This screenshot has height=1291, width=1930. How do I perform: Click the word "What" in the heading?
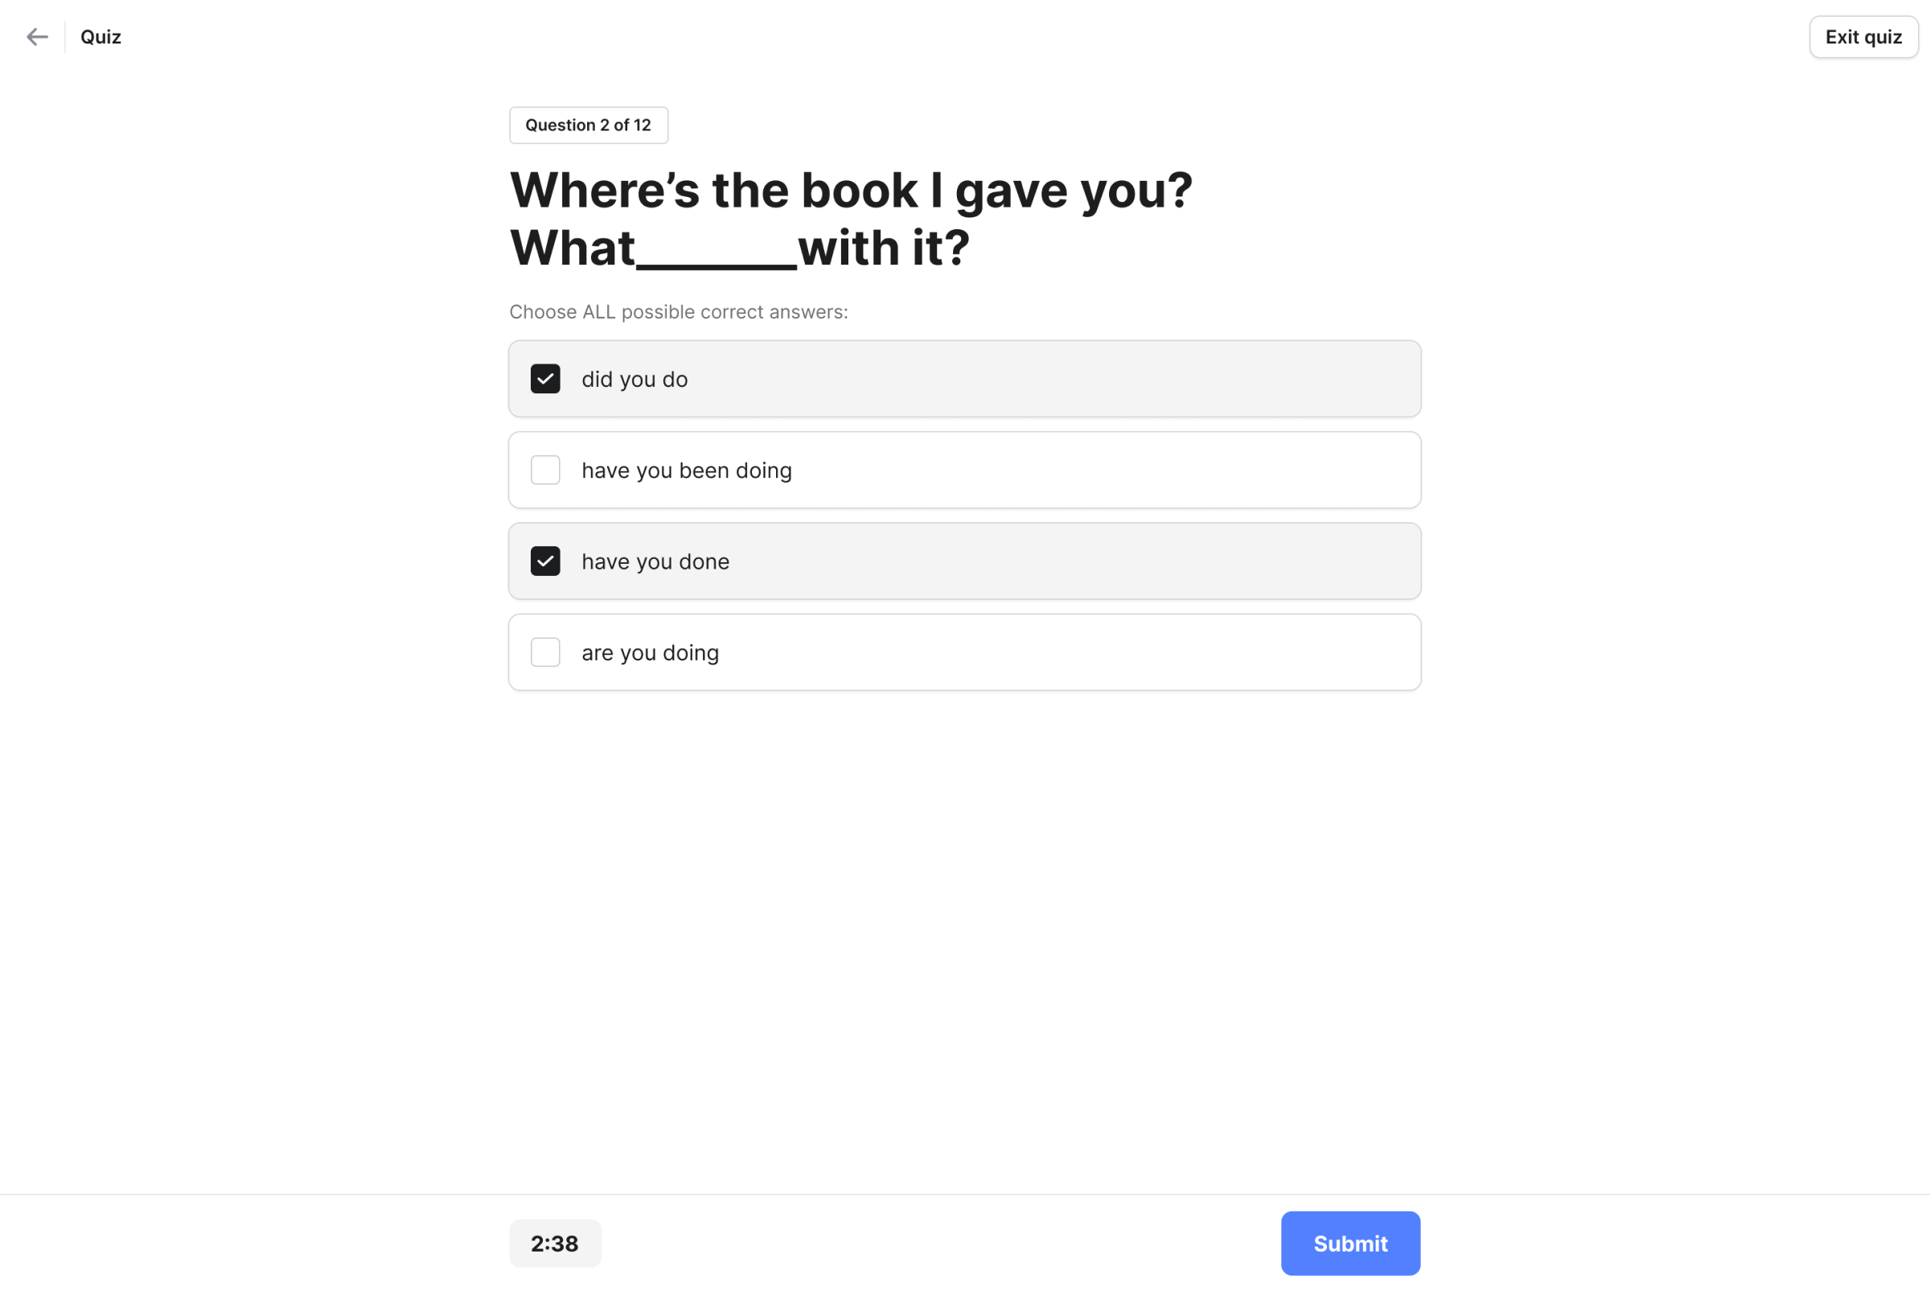point(572,248)
